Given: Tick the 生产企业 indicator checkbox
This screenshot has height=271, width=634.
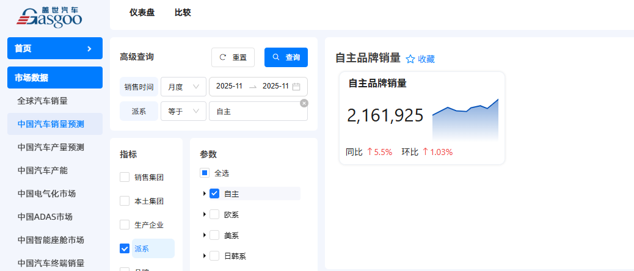Looking at the screenshot, I should (x=125, y=225).
